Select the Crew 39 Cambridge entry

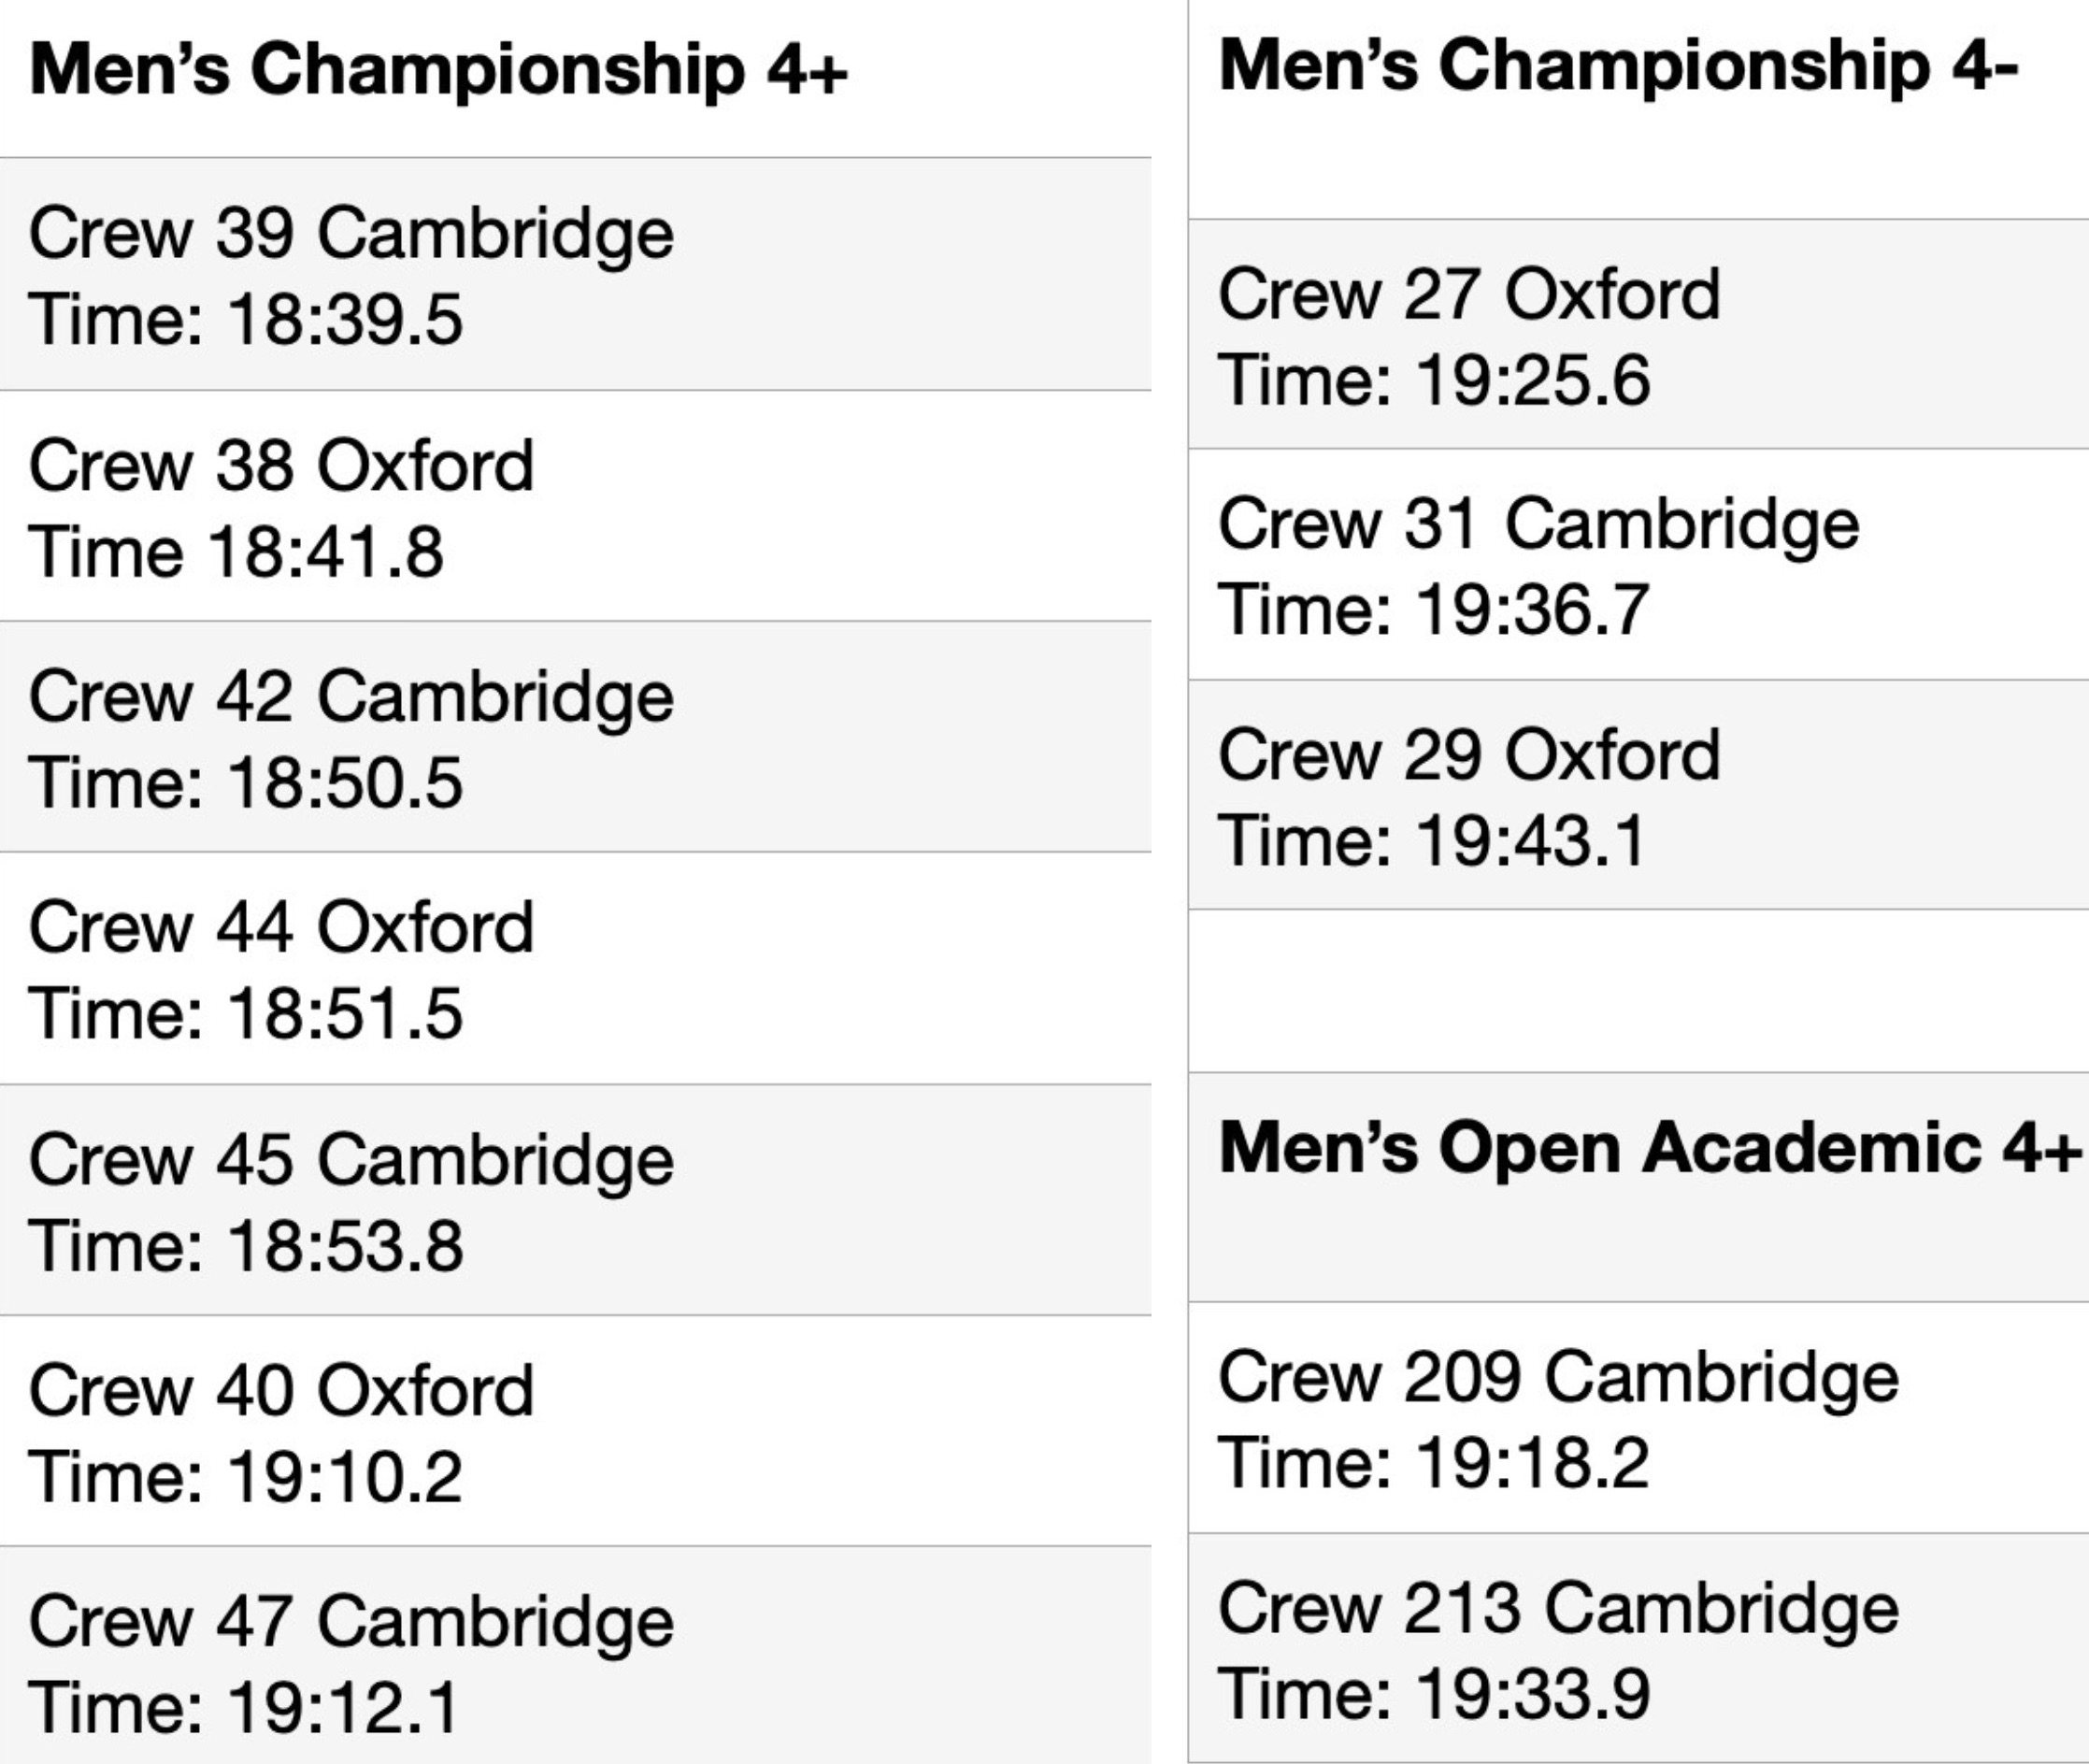tap(351, 233)
